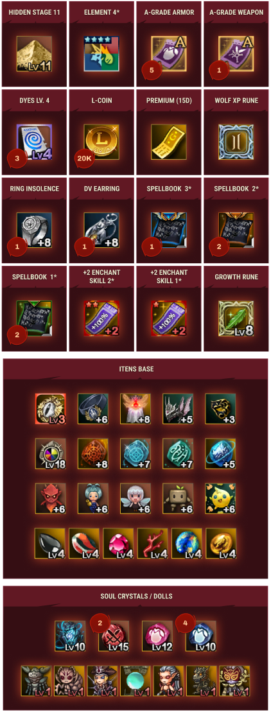The width and height of the screenshot is (271, 712).
Task: Select the Ring Insolence +8 icon
Action: point(34,230)
